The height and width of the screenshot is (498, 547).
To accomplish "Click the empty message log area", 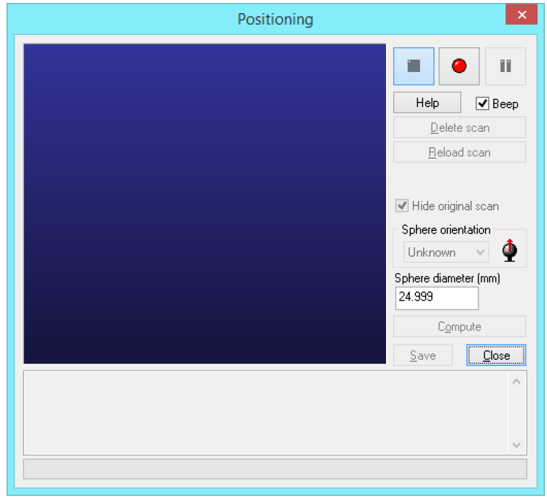I will [x=266, y=413].
